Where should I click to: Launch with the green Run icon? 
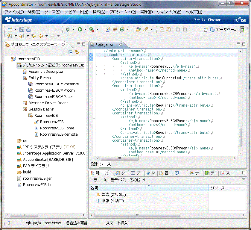80,29
